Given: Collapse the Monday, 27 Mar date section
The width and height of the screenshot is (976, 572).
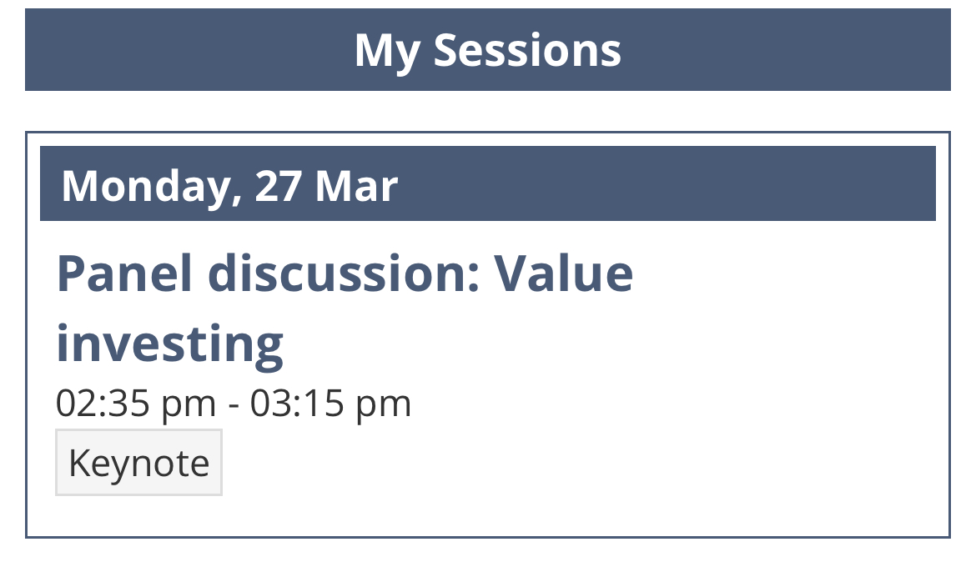Looking at the screenshot, I should [488, 183].
